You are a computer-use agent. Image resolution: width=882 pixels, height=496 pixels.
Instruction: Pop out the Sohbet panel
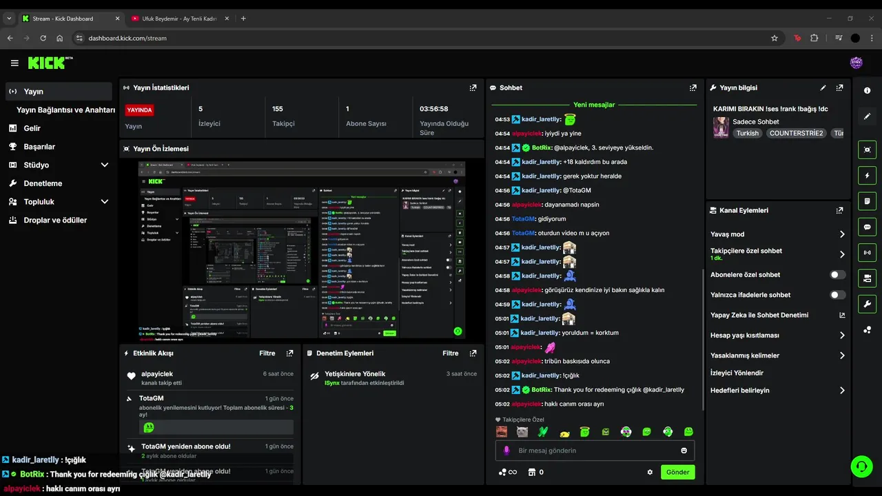tap(693, 87)
